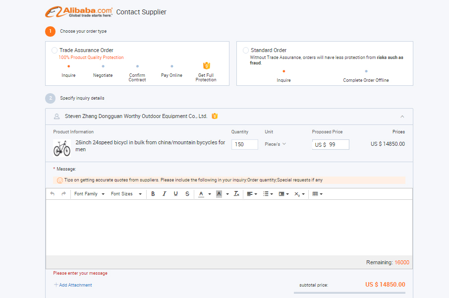Click the 100% Product Quality Protection text
449x298 pixels.
pos(91,58)
